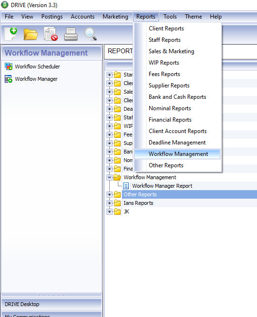257x317 pixels.
Task: Choose Client Reports from the menu
Action: pos(178,29)
